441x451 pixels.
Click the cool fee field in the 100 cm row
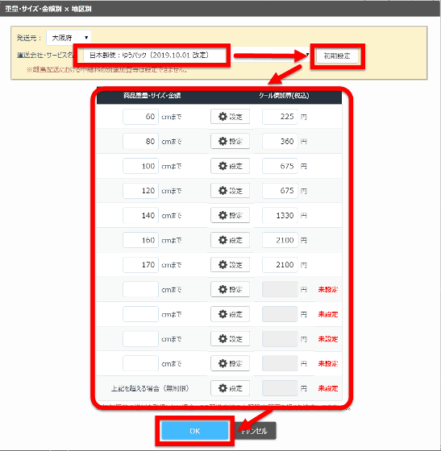click(x=280, y=166)
